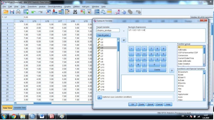Viewport: 214px width, 120px height.
Task: Open the Analyze menu
Action: click(x=42, y=7)
